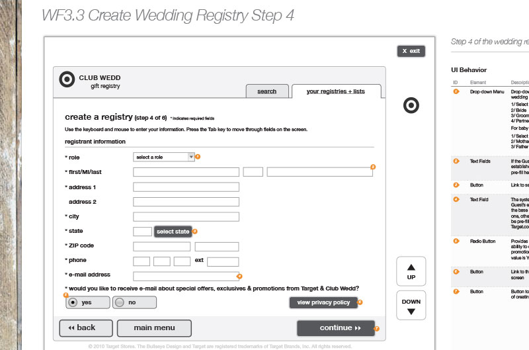This screenshot has height=350, width=529.
Task: Select the yes radio button
Action: pyautogui.click(x=88, y=302)
